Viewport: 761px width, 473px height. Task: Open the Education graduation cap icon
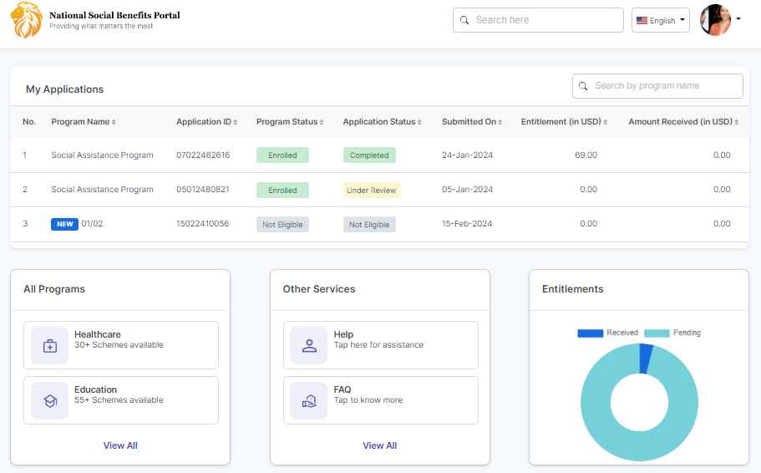[50, 400]
